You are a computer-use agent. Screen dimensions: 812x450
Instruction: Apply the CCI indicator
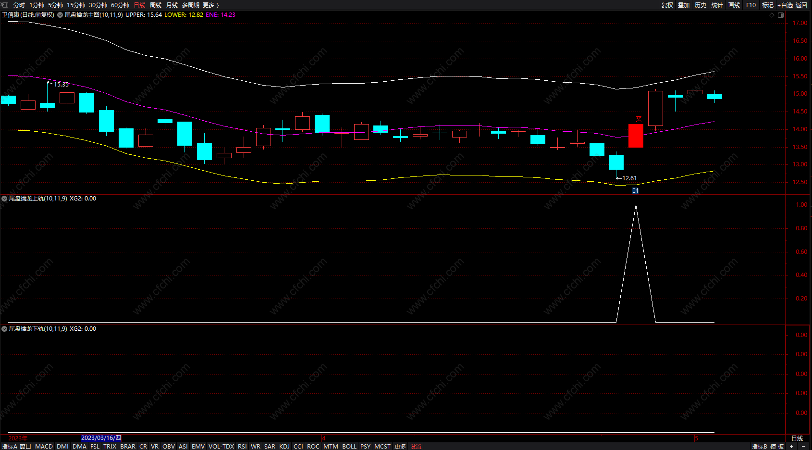tap(298, 447)
